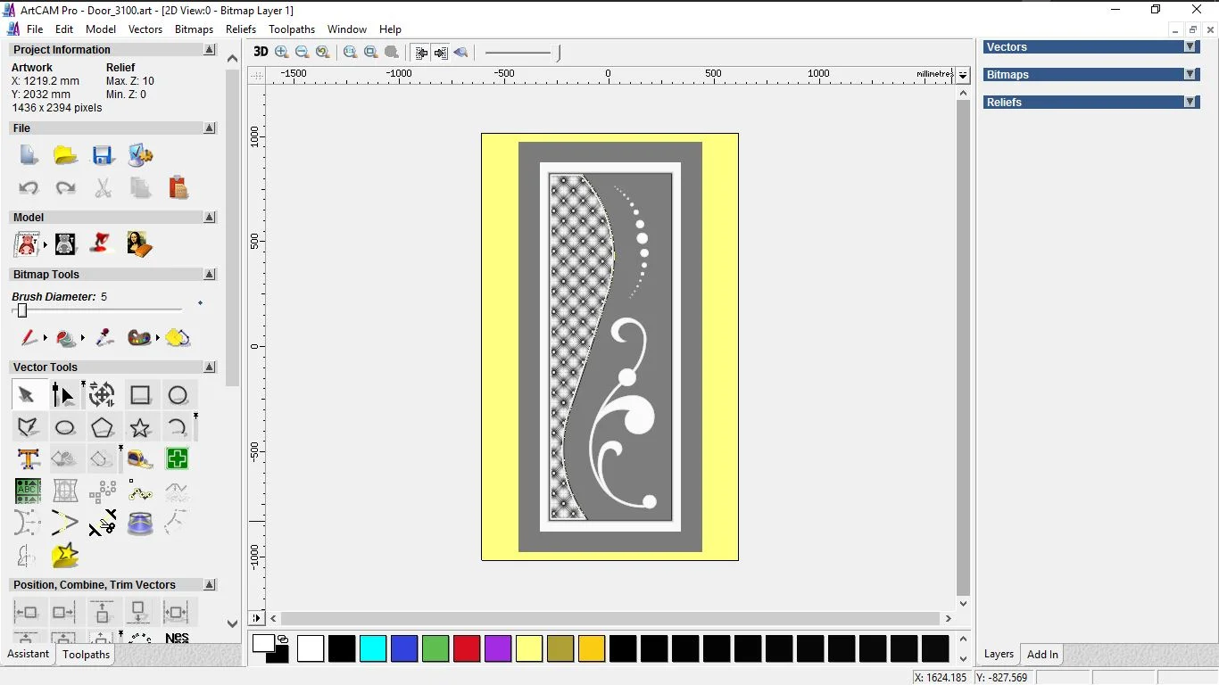Switch to the Toolpaths tab at bottom left
1219x685 pixels.
click(x=86, y=654)
